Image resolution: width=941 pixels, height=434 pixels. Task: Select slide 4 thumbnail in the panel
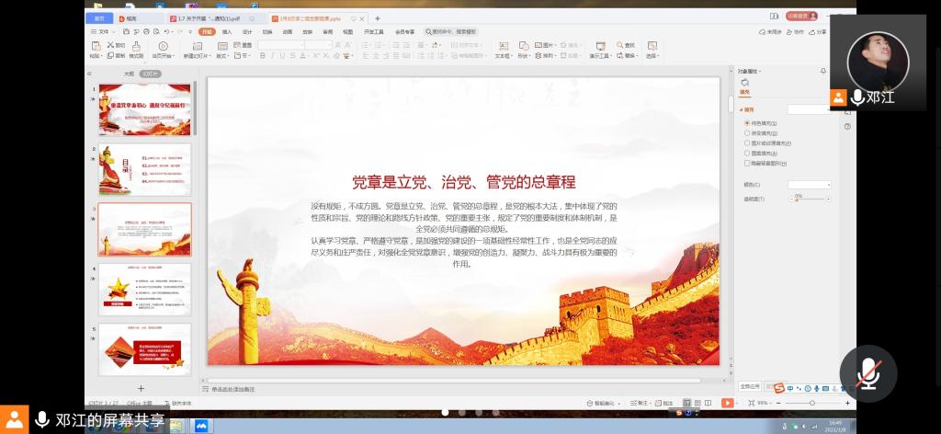pyautogui.click(x=145, y=289)
